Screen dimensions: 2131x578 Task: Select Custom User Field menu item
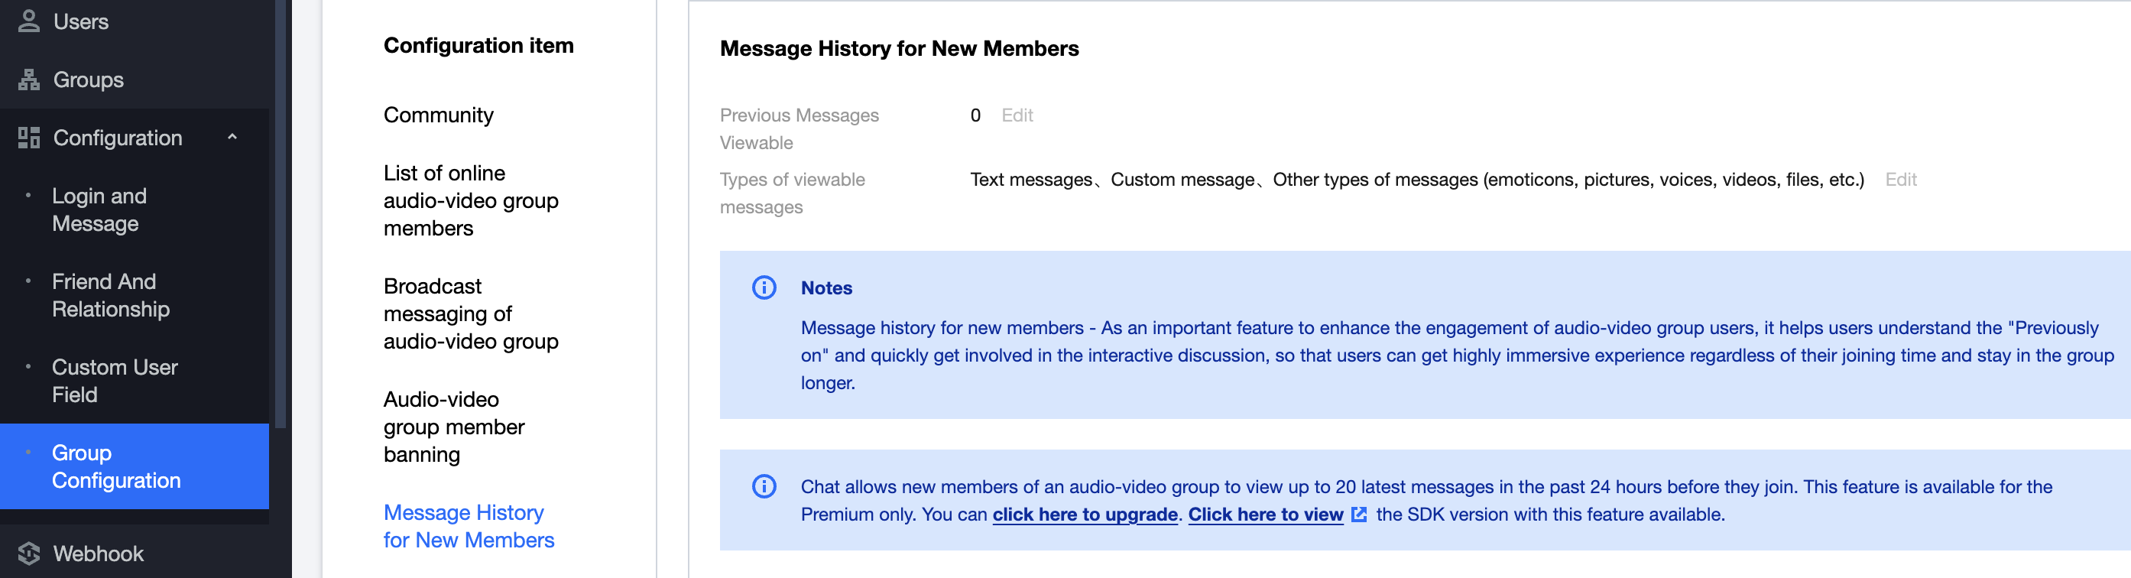pyautogui.click(x=114, y=381)
